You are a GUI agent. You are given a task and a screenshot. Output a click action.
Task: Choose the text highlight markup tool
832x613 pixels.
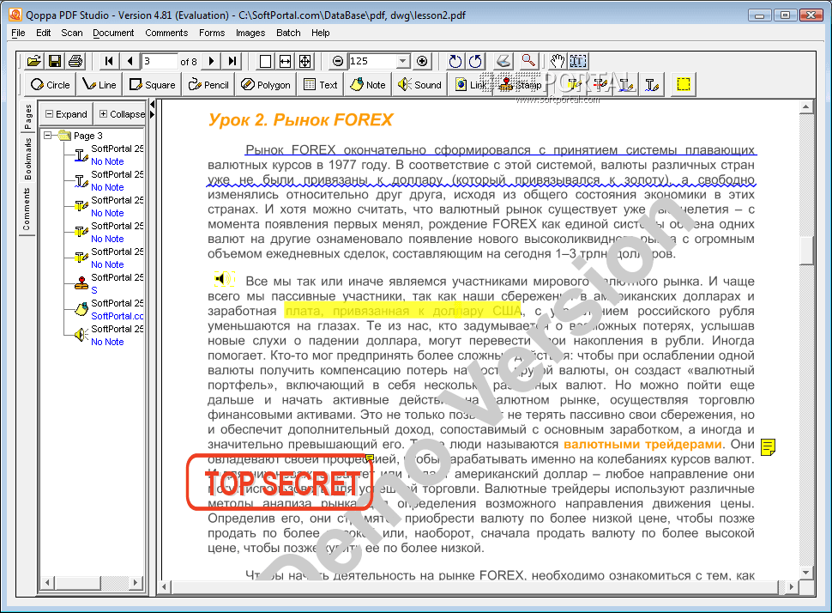574,84
